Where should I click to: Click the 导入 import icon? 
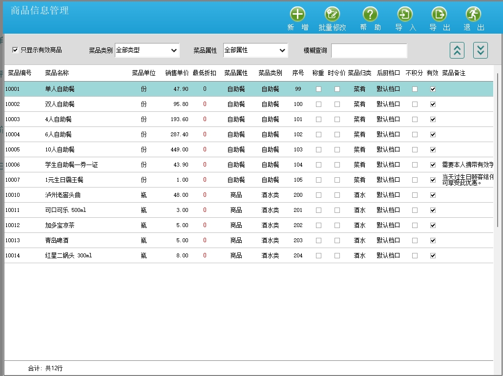point(405,14)
